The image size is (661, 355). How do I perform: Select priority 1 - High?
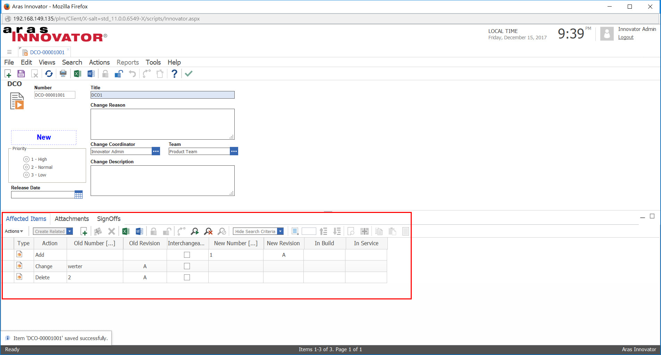[26, 159]
